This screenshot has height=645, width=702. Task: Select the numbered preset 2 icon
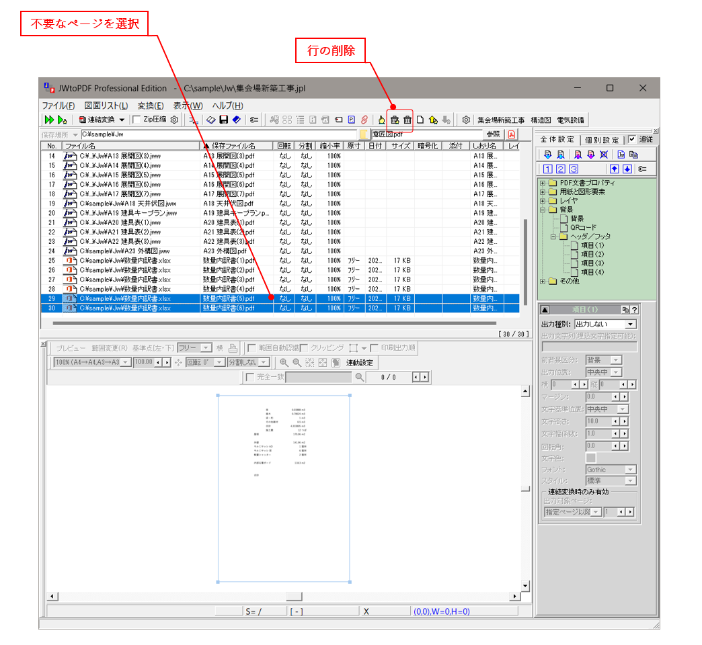coord(560,169)
